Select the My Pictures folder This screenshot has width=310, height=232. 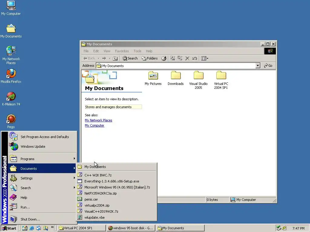pos(153,78)
